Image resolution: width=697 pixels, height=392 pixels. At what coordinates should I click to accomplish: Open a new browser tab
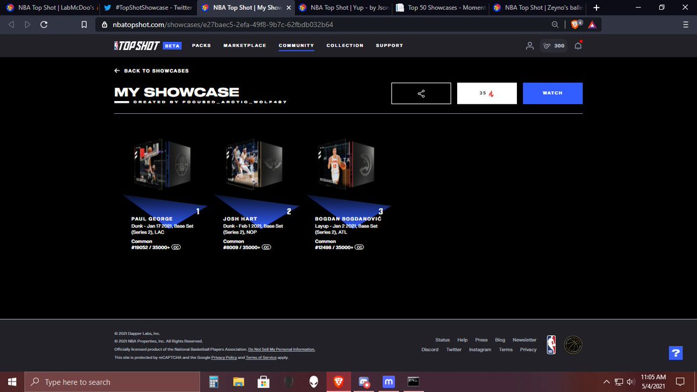tap(597, 8)
